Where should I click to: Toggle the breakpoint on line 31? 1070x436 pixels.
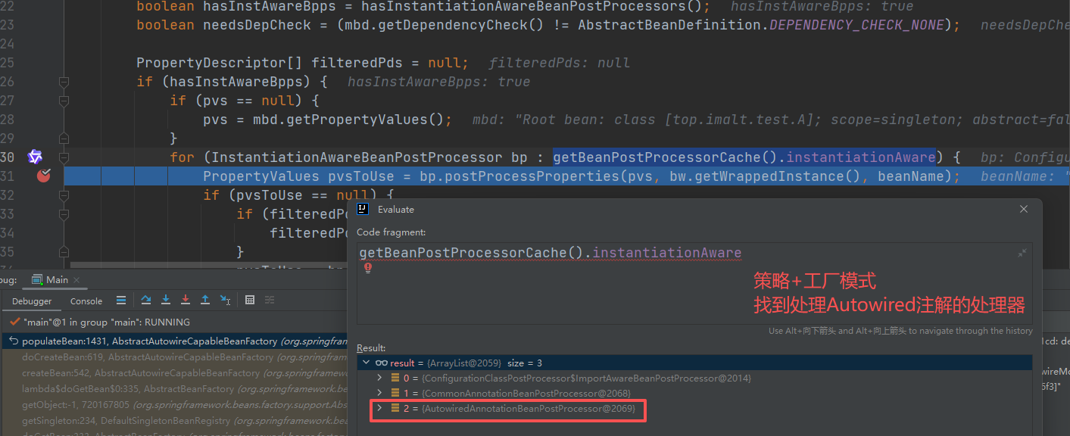click(x=44, y=176)
